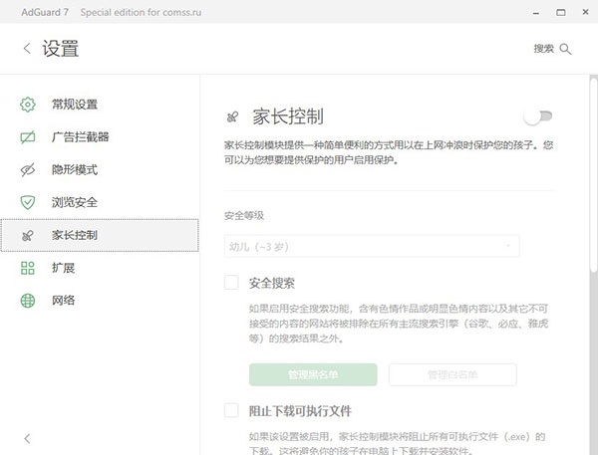The width and height of the screenshot is (598, 455).
Task: Open the 浏览安全 settings section
Action: click(x=75, y=202)
